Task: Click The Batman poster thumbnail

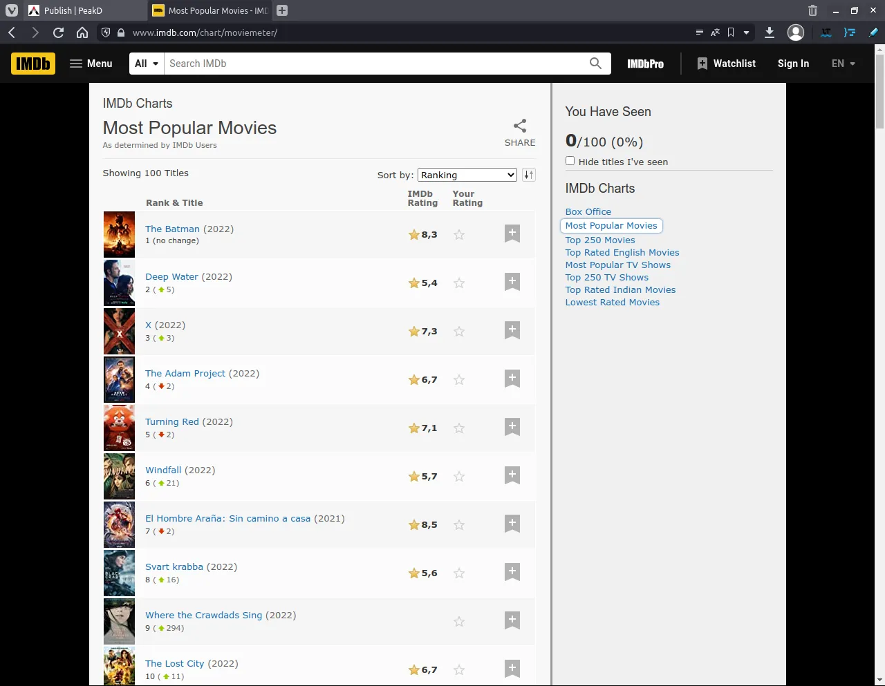Action: pos(119,235)
